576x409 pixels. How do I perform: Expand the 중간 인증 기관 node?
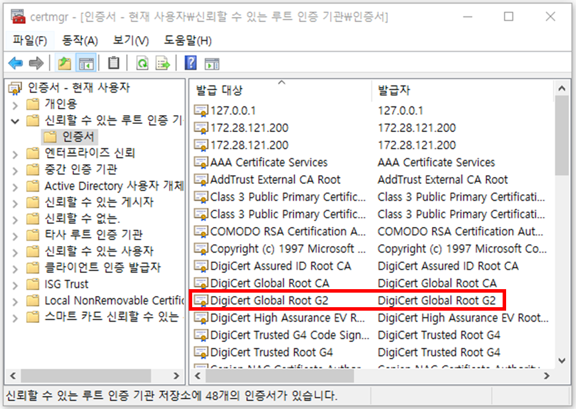click(x=16, y=170)
